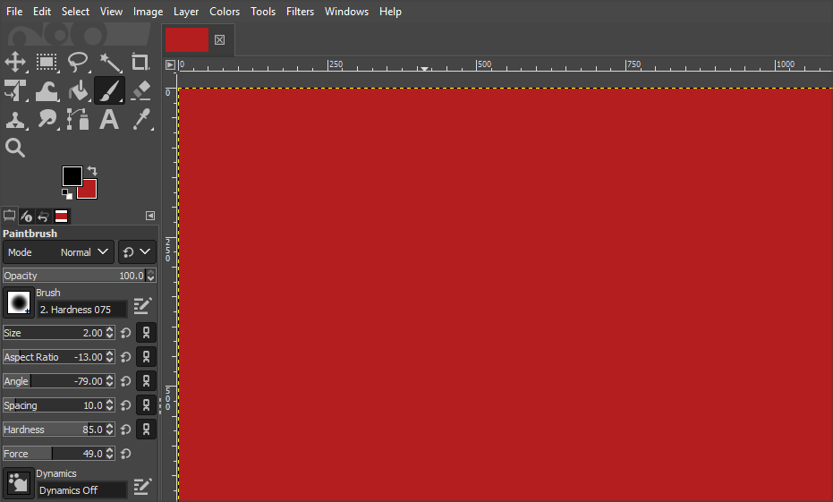Image resolution: width=833 pixels, height=502 pixels.
Task: Toggle link Angle to brush default
Action: click(146, 381)
